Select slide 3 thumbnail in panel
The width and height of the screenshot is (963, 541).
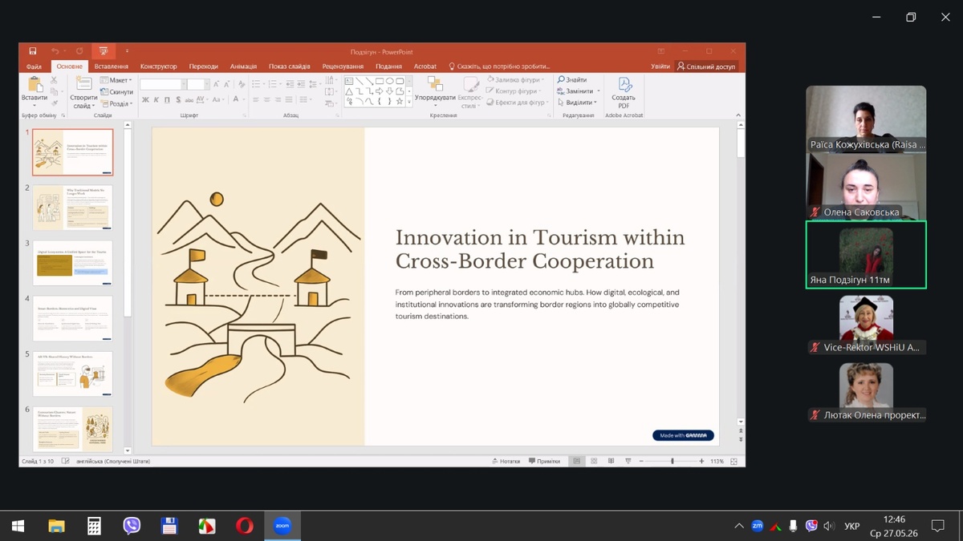[x=72, y=263]
